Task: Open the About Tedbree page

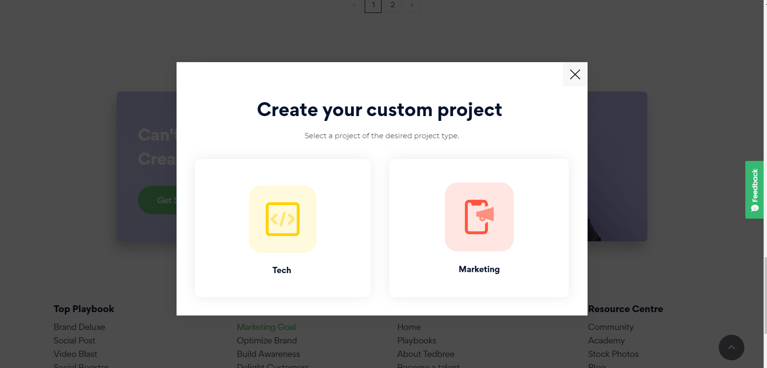Action: click(x=425, y=354)
